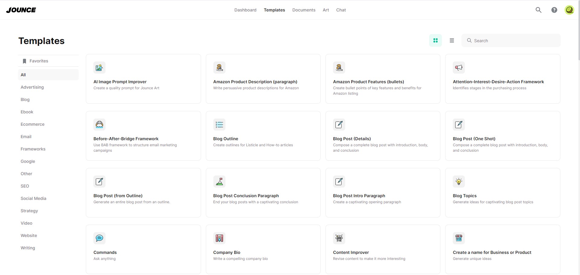
Task: Open AI Image Prompt Improver title
Action: (120, 82)
